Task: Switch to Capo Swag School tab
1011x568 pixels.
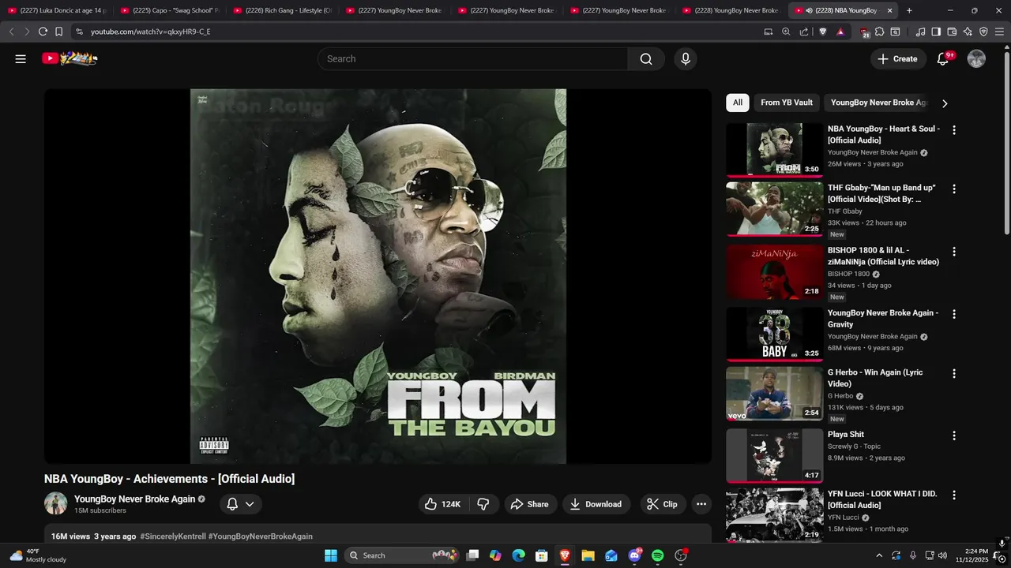Action: tap(170, 10)
